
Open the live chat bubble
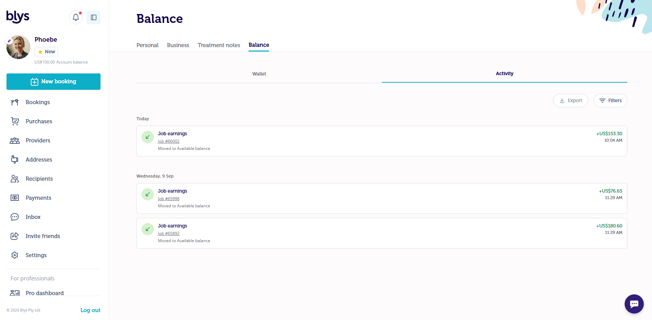(634, 304)
